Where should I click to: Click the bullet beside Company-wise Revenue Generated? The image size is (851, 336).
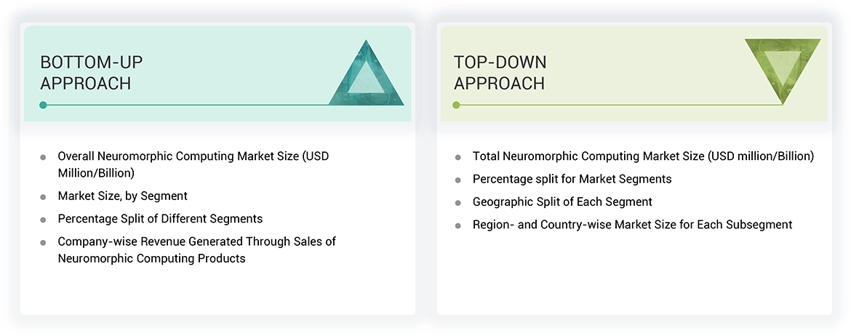[44, 242]
